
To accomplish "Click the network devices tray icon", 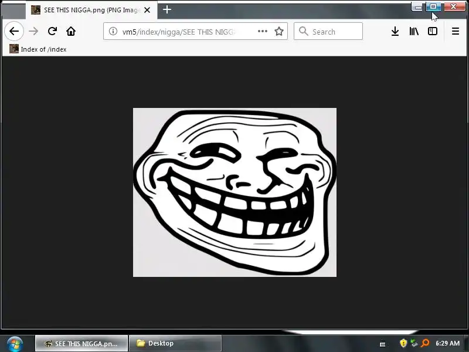I will [x=414, y=343].
